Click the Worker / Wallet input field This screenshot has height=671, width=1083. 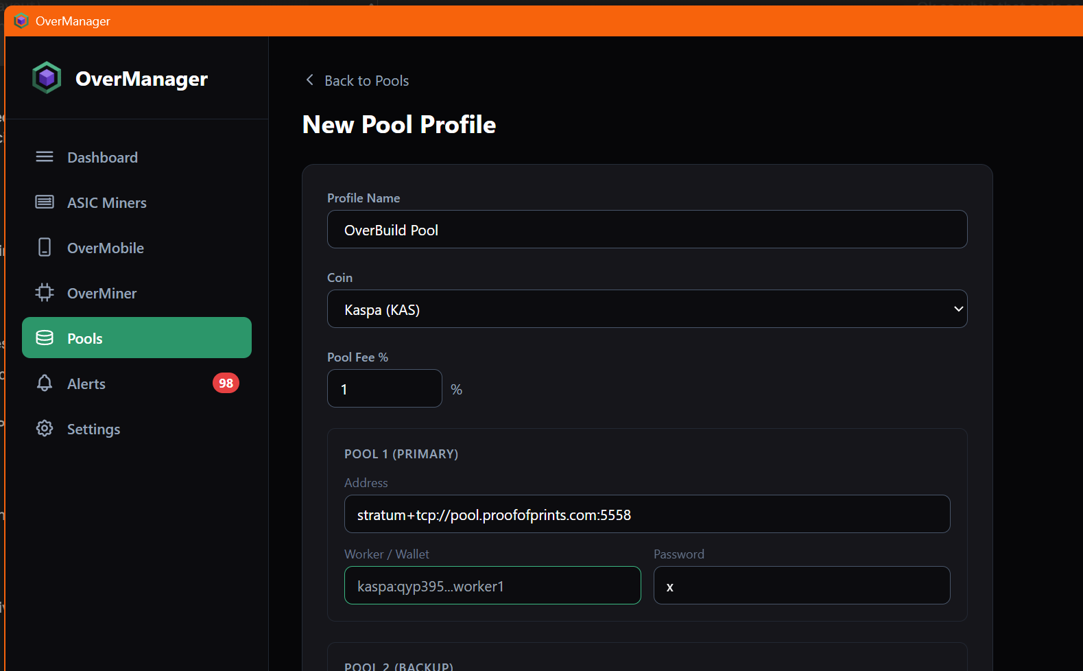[492, 585]
